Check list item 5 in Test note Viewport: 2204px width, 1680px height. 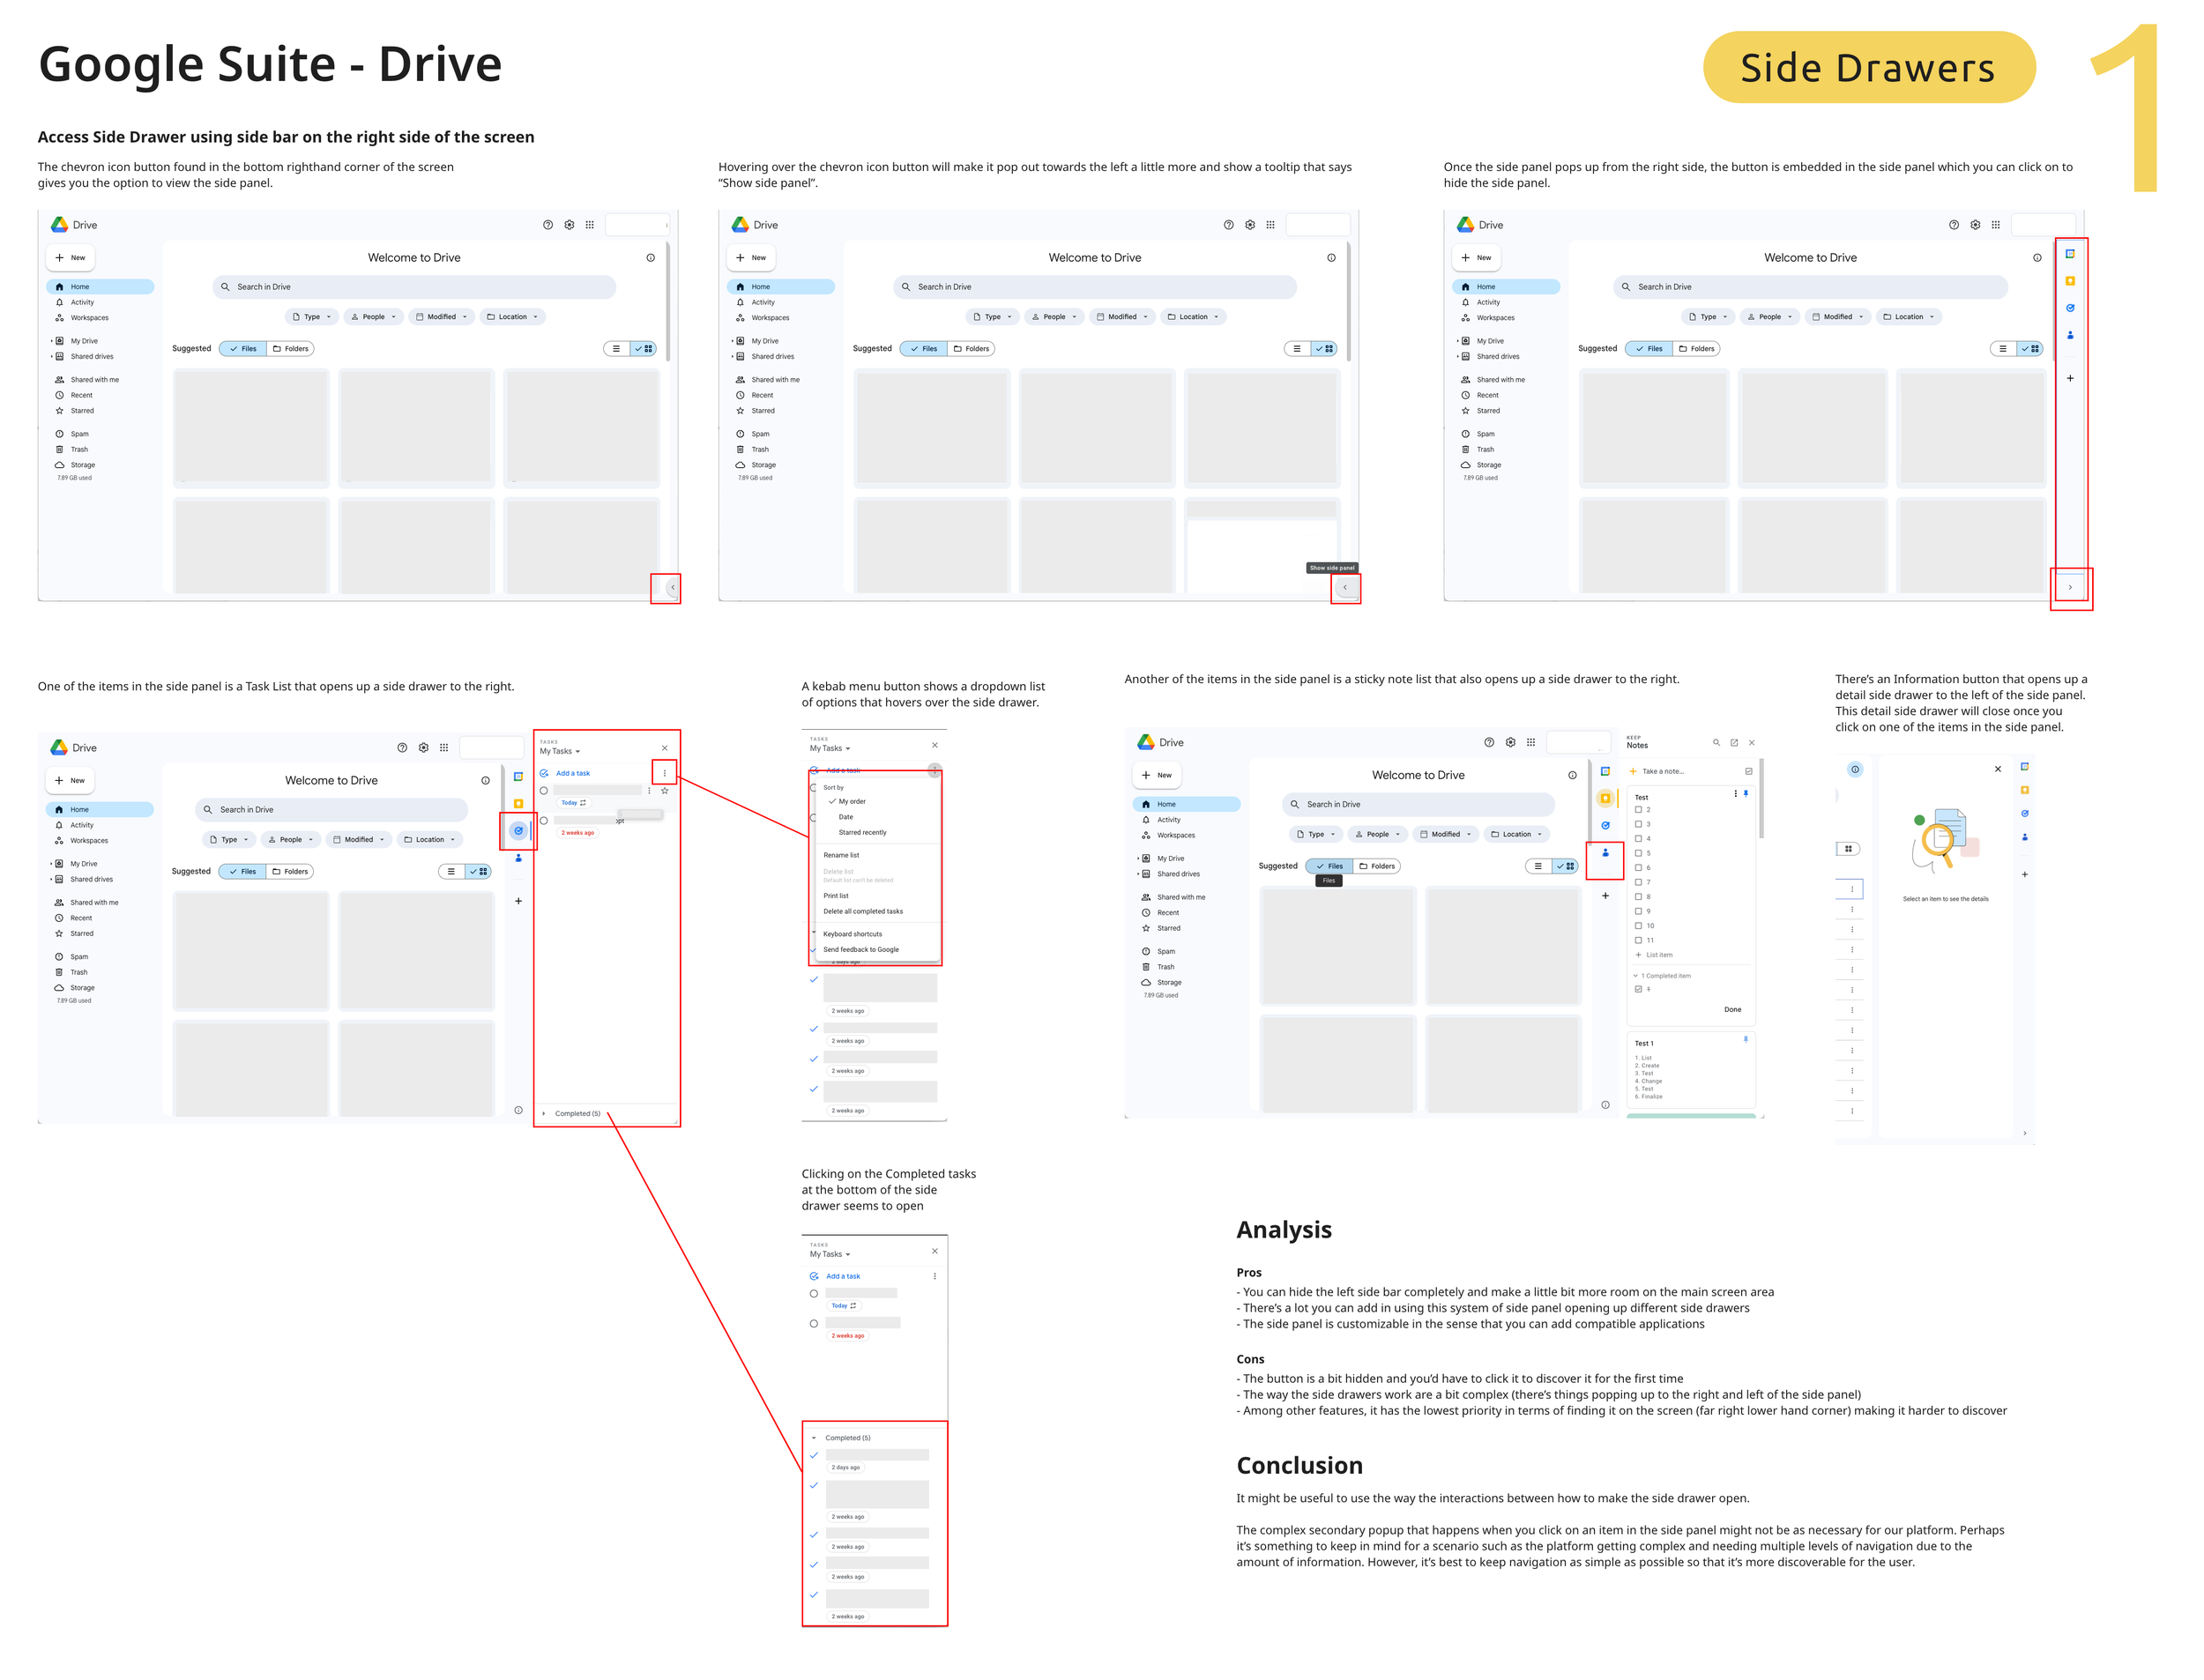click(x=1638, y=853)
